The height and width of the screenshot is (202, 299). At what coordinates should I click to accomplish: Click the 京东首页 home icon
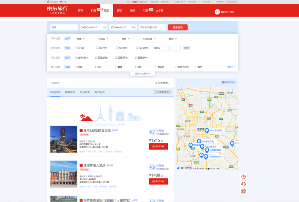pyautogui.click(x=48, y=1)
